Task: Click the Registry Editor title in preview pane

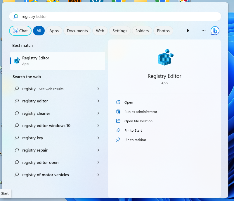Action: pos(164,76)
